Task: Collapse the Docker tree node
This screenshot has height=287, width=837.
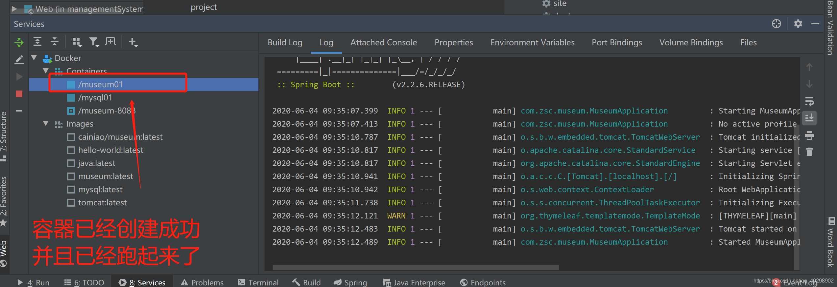Action: point(34,58)
